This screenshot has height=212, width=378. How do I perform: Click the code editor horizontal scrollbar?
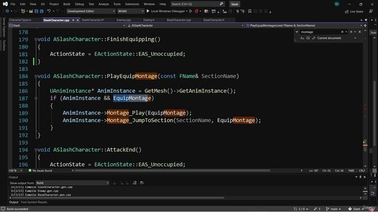(172, 171)
